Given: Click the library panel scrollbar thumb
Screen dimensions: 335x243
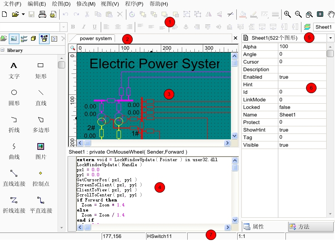Looking at the screenshot, I should [x=61, y=65].
